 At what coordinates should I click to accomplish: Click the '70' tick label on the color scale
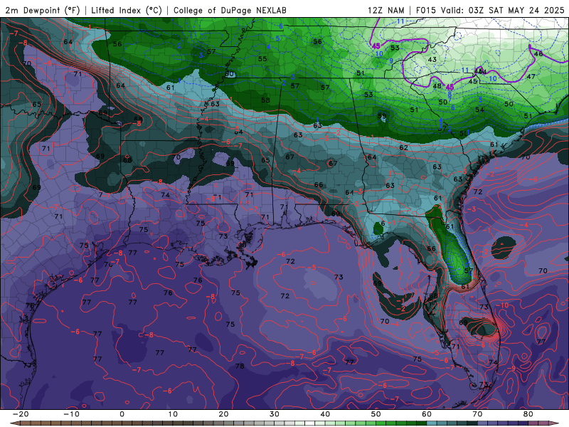click(477, 414)
